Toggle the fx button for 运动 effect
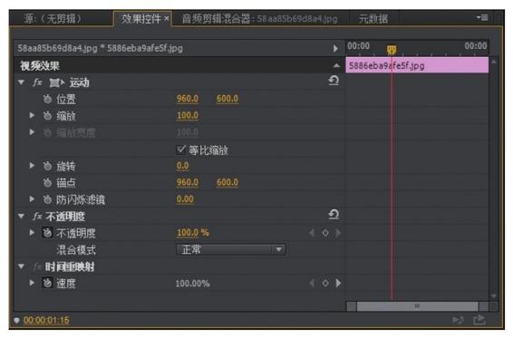 pos(37,82)
